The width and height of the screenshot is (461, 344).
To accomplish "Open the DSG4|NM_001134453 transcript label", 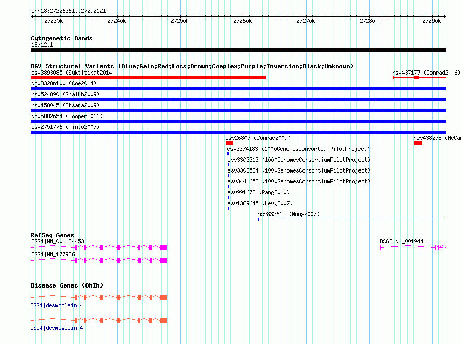I will click(57, 241).
